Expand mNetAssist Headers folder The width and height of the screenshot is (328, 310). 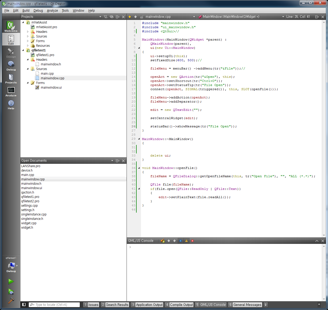28,32
